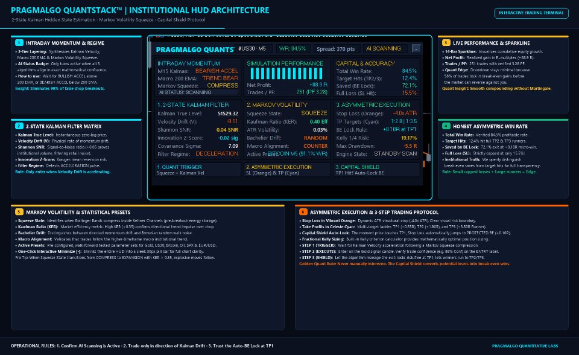Click number 3 badge of Live Performance card
This screenshot has height=355, width=579.
pyautogui.click(x=446, y=43)
